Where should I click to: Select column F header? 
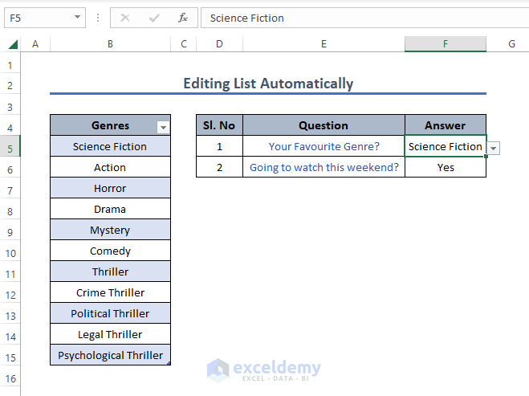coord(445,44)
